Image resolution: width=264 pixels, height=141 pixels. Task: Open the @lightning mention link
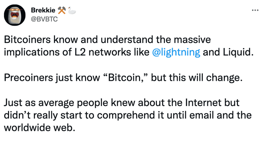176,52
